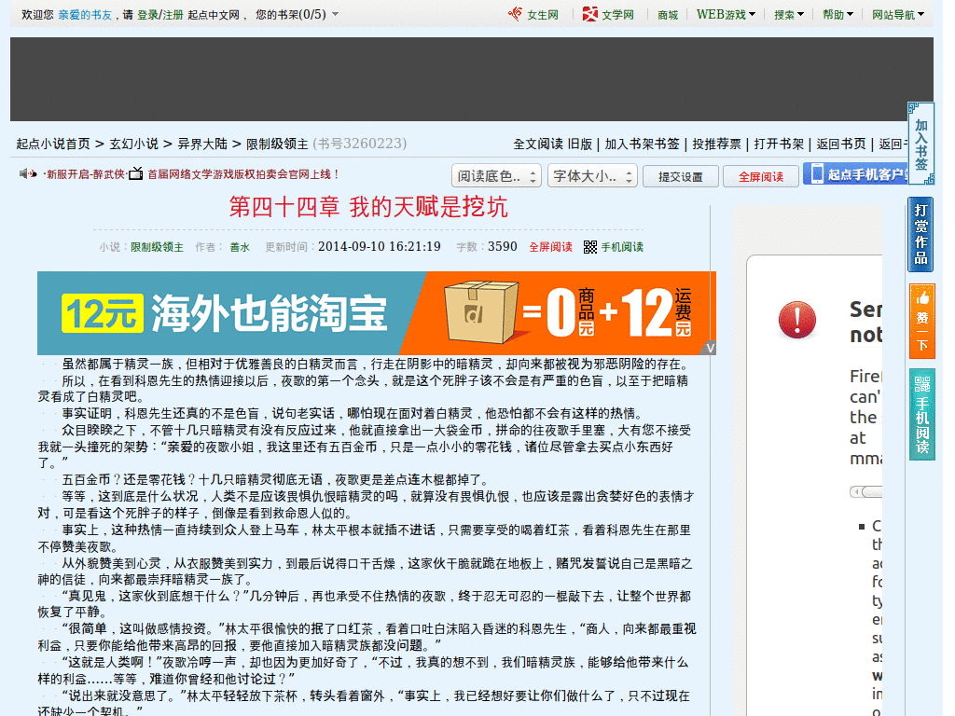Enable 全屏阅读 reading mode
Screen dimensions: 955x716
click(760, 173)
